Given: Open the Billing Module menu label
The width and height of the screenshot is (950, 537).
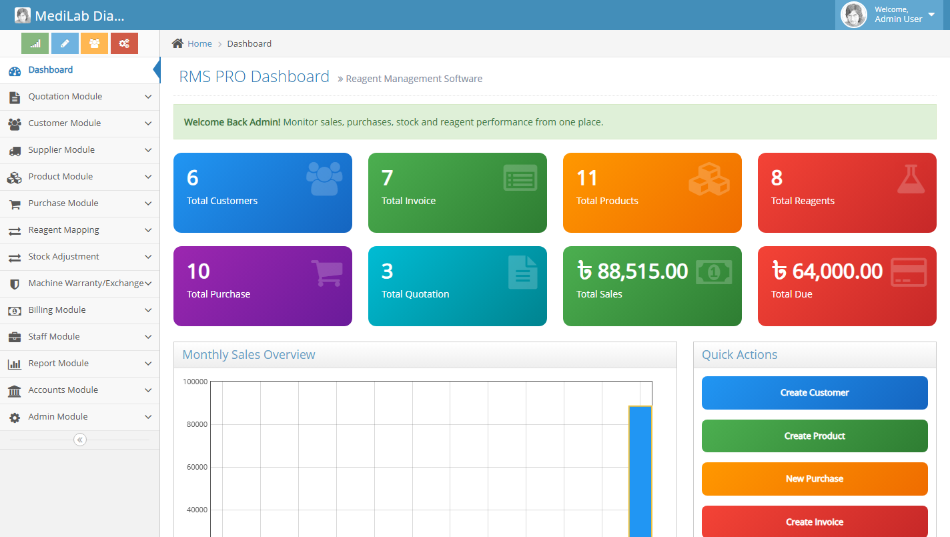Looking at the screenshot, I should click(57, 310).
